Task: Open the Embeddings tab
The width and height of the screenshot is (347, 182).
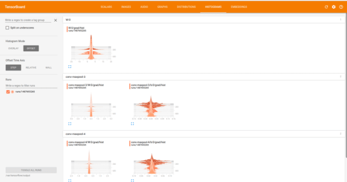Action: point(239,7)
